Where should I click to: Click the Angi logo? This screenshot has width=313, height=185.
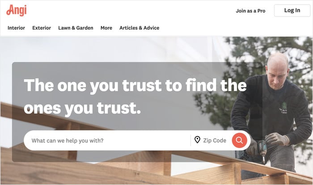tap(17, 10)
